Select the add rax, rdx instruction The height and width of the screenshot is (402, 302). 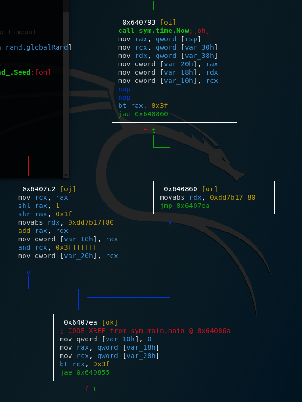click(43, 231)
